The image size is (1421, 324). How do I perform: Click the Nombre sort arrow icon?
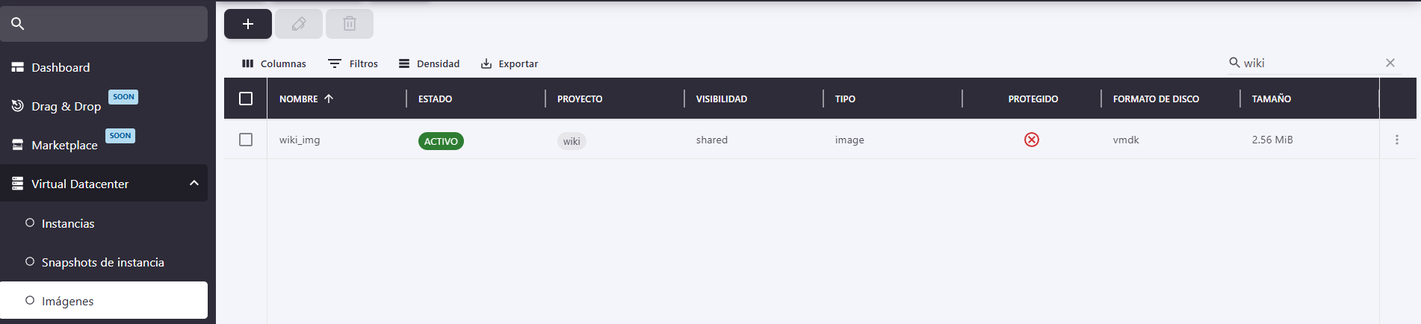[329, 99]
